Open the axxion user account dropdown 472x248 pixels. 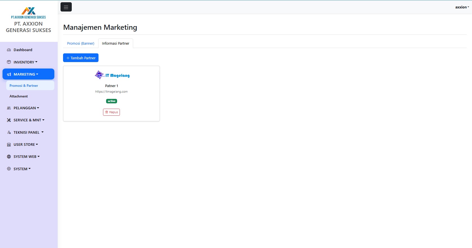click(x=462, y=7)
